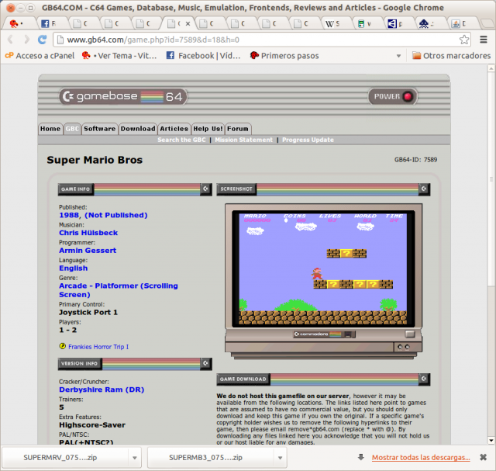
Task: Reload the page with refresh icon
Action: tap(42, 40)
